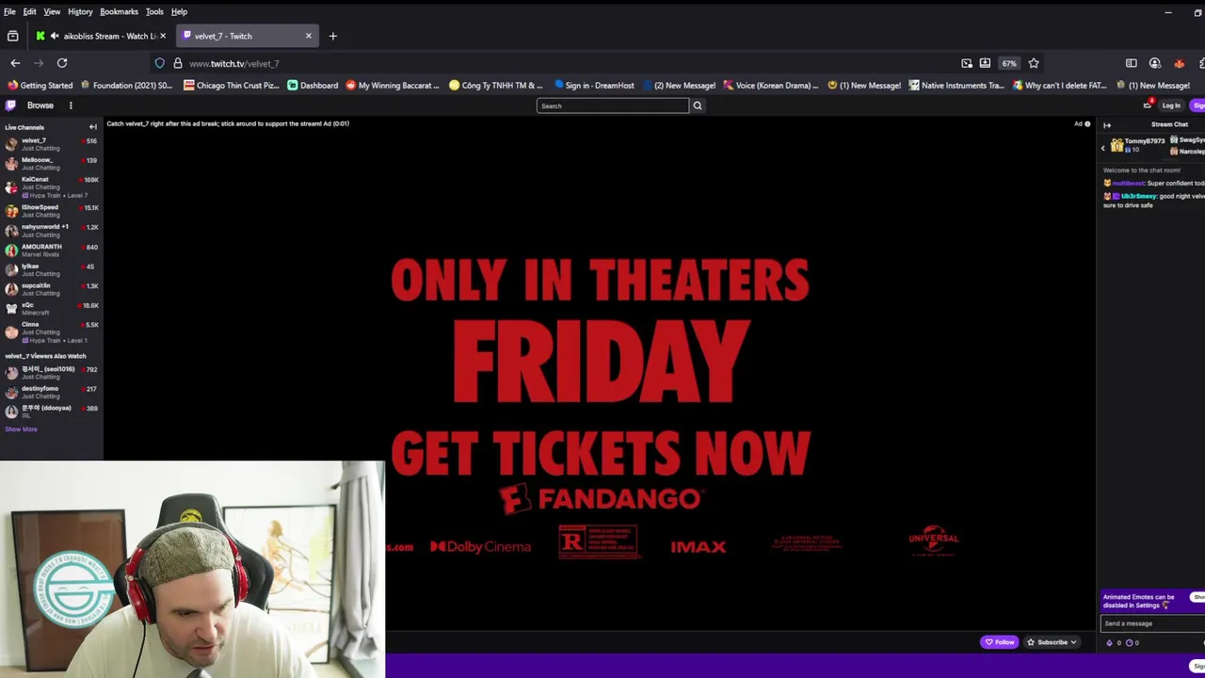1205x678 pixels.
Task: Open xQc channel in sidebar
Action: 52,309
